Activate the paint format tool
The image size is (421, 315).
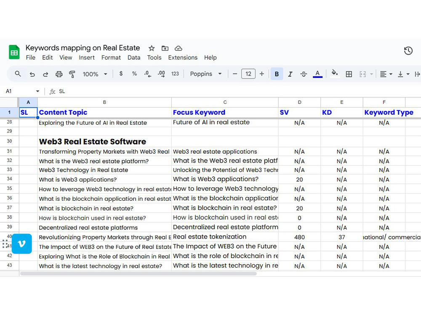(x=72, y=74)
